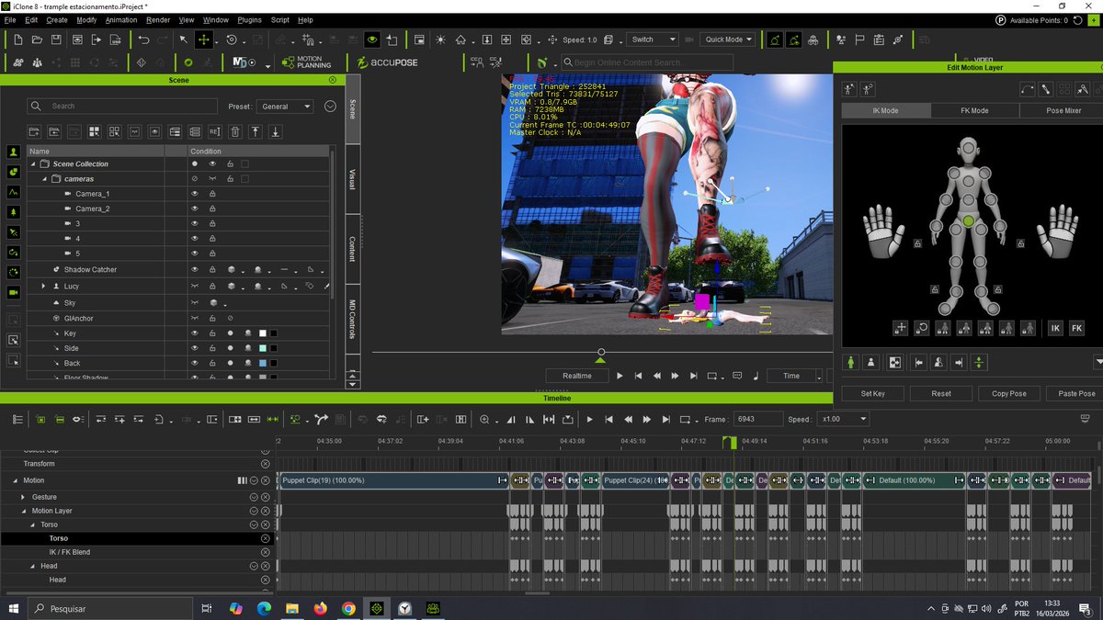
Task: Open the Animation menu
Action: click(x=121, y=19)
